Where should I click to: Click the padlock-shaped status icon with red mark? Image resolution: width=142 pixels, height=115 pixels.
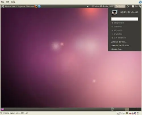(132, 113)
